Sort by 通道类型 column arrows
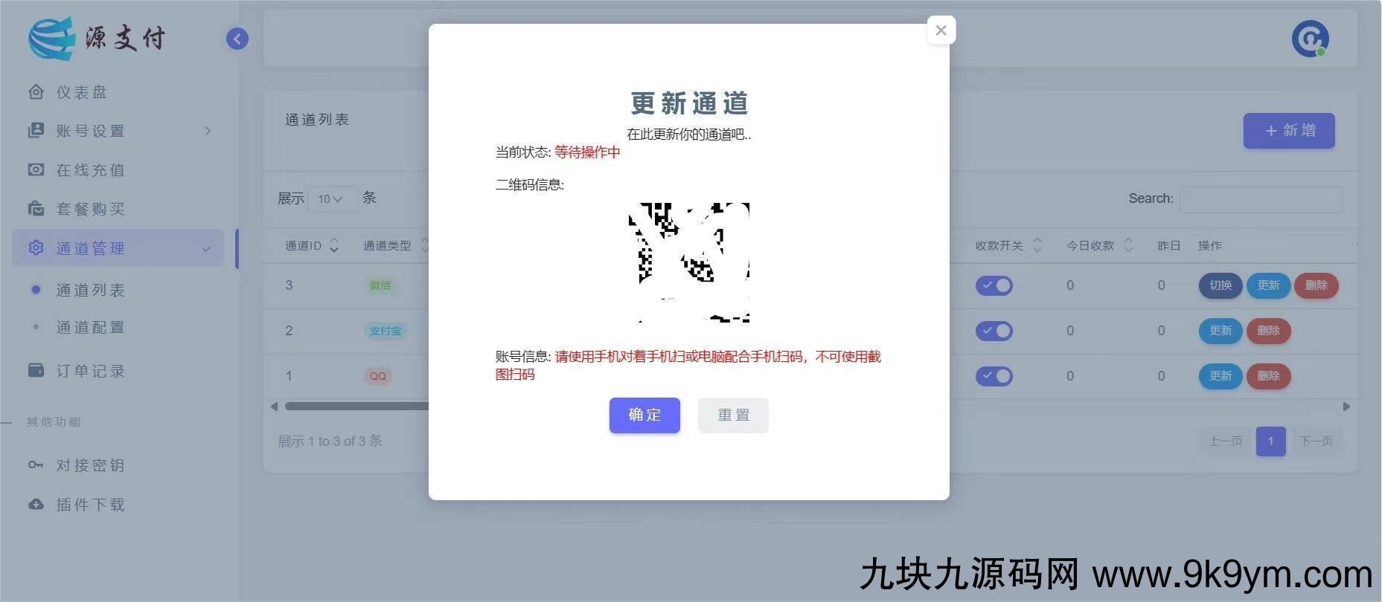This screenshot has width=1382, height=602. pyautogui.click(x=424, y=245)
